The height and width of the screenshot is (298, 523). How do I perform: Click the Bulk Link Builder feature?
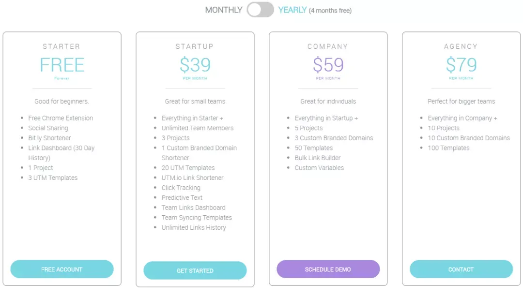[318, 158]
